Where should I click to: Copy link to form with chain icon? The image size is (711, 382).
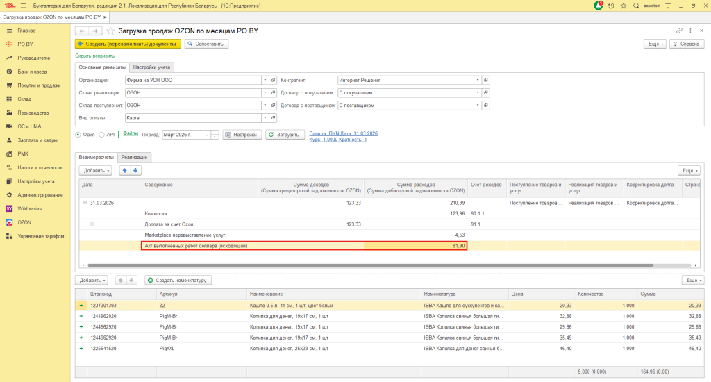coord(679,31)
